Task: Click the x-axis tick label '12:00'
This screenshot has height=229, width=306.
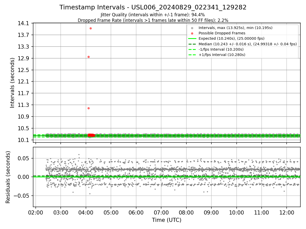Action: click(287, 212)
